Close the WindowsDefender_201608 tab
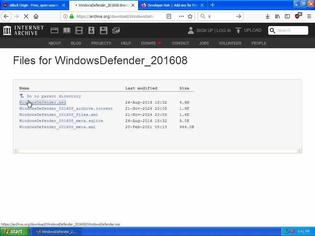Screen dimensions: 315x236 133,6
